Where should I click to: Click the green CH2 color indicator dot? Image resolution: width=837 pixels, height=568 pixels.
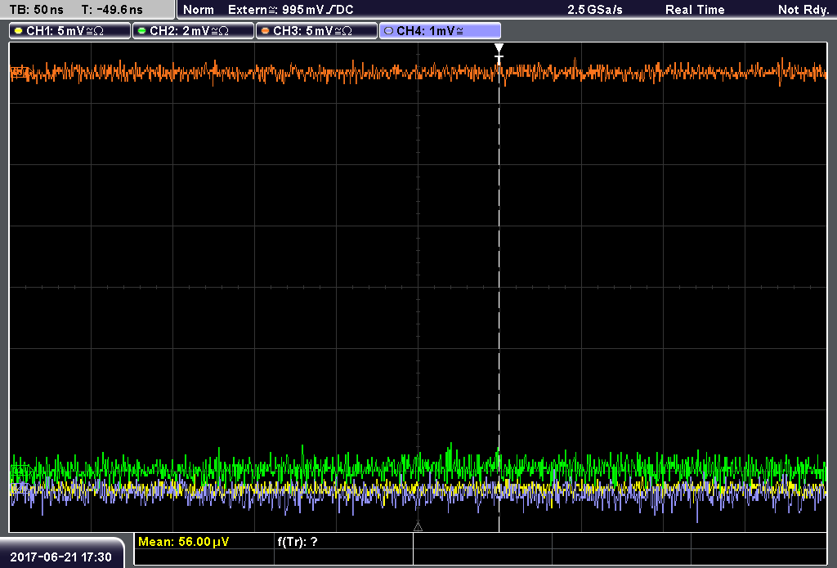141,31
